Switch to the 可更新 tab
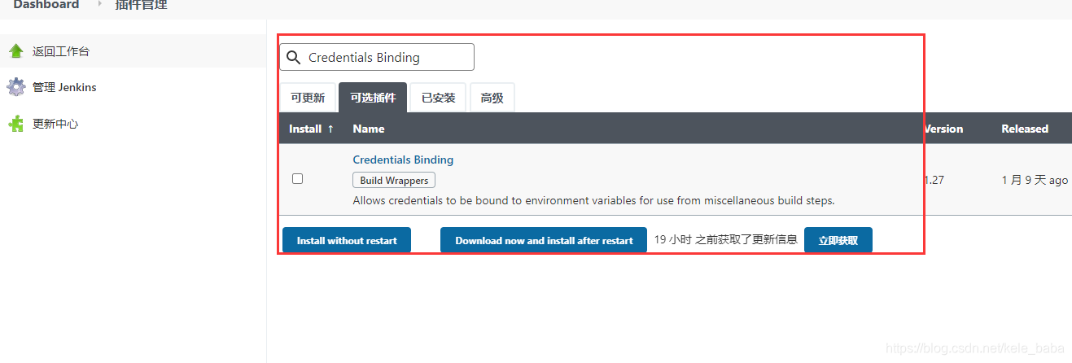Viewport: 1072px width, 363px height. pyautogui.click(x=308, y=98)
